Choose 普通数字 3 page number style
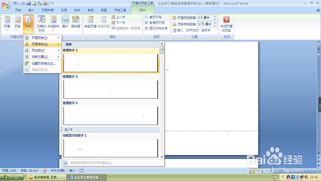Screen dimensions: 321x181 110,113
